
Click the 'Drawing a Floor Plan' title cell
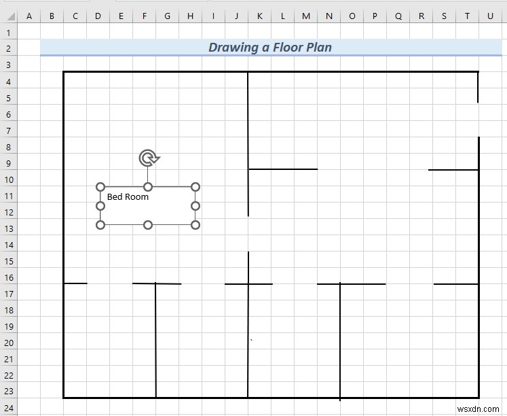coord(271,48)
